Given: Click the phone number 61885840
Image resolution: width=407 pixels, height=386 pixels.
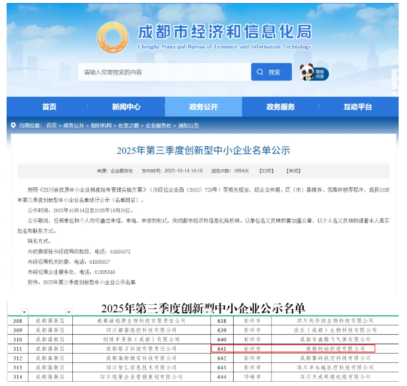Looking at the screenshot, I should point(105,272).
